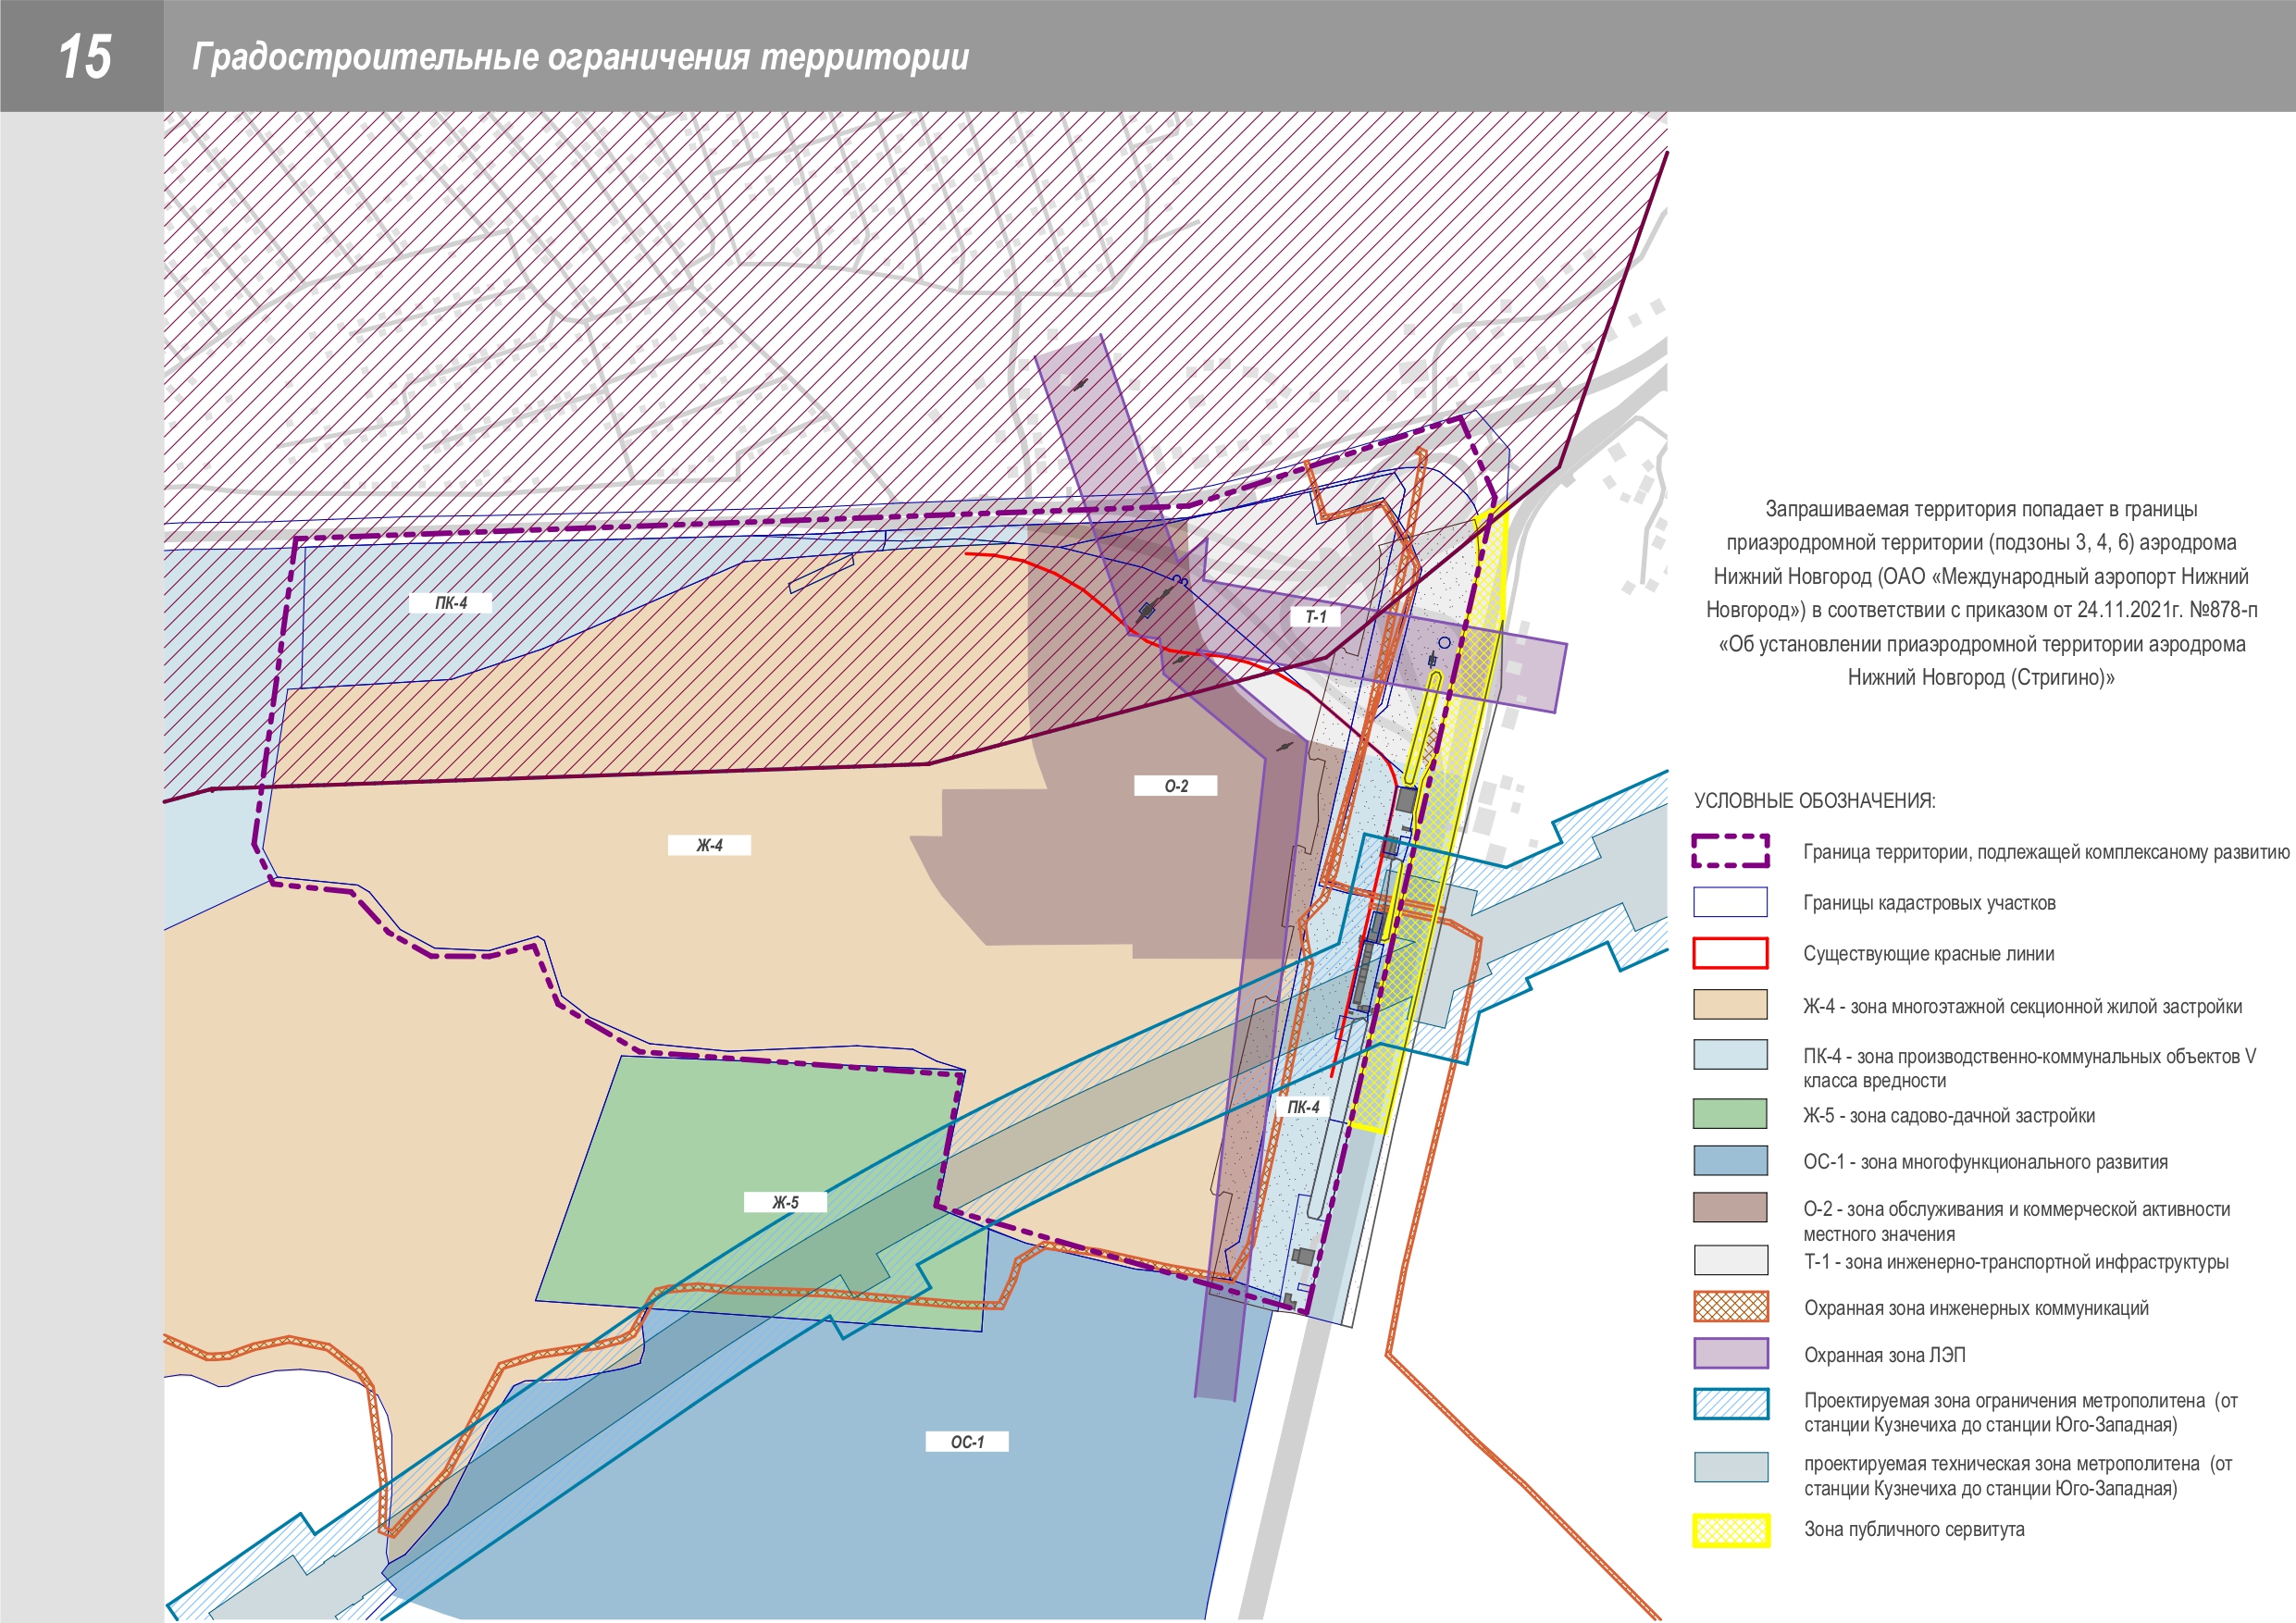Click the purple ЛЭП protection zone swatch
The width and height of the screenshot is (2296, 1623).
[x=1730, y=1353]
